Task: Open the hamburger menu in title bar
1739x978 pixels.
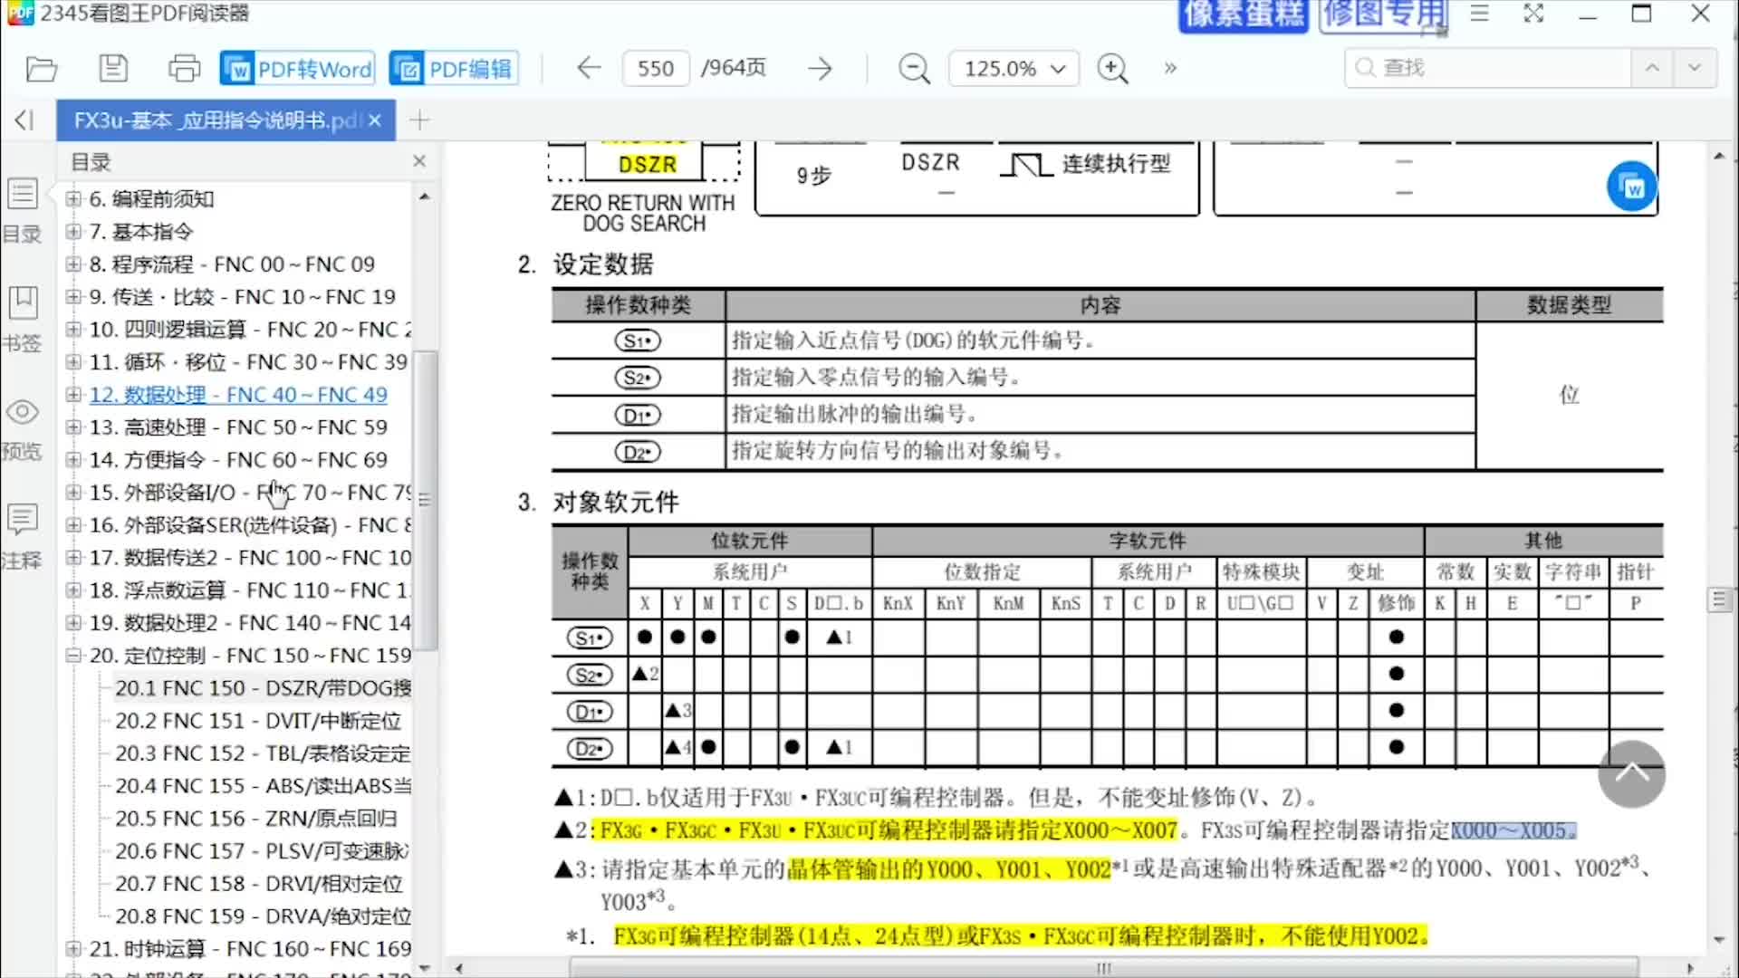Action: (1479, 14)
